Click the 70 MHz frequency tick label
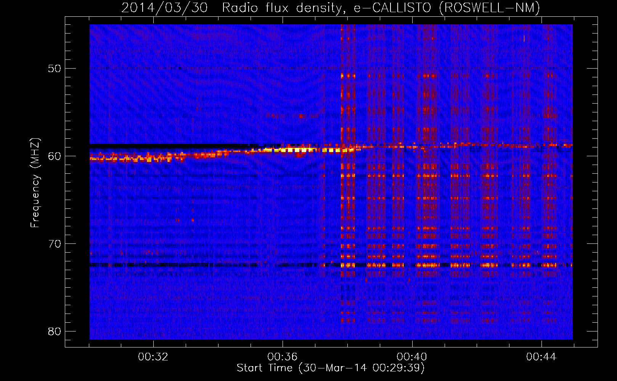617x381 pixels. point(55,244)
